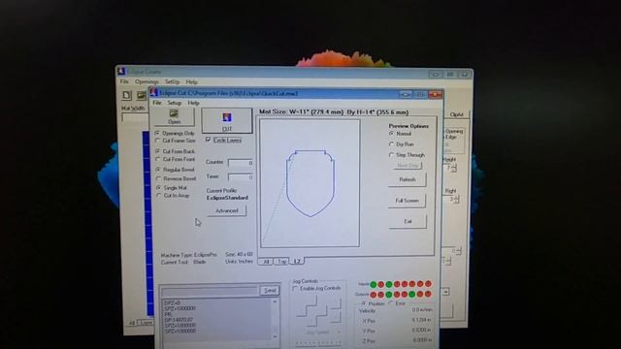621x349 pixels.
Task: Click the Exit button
Action: pyautogui.click(x=408, y=222)
